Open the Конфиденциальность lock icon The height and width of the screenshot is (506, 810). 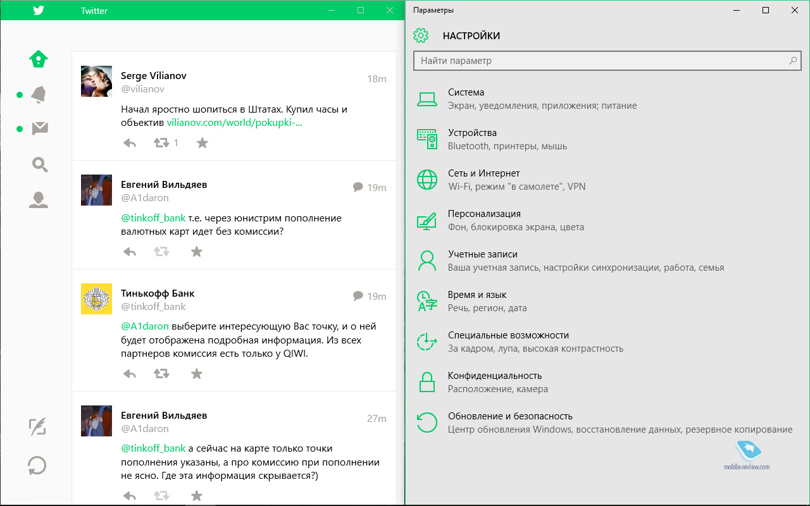tap(427, 382)
